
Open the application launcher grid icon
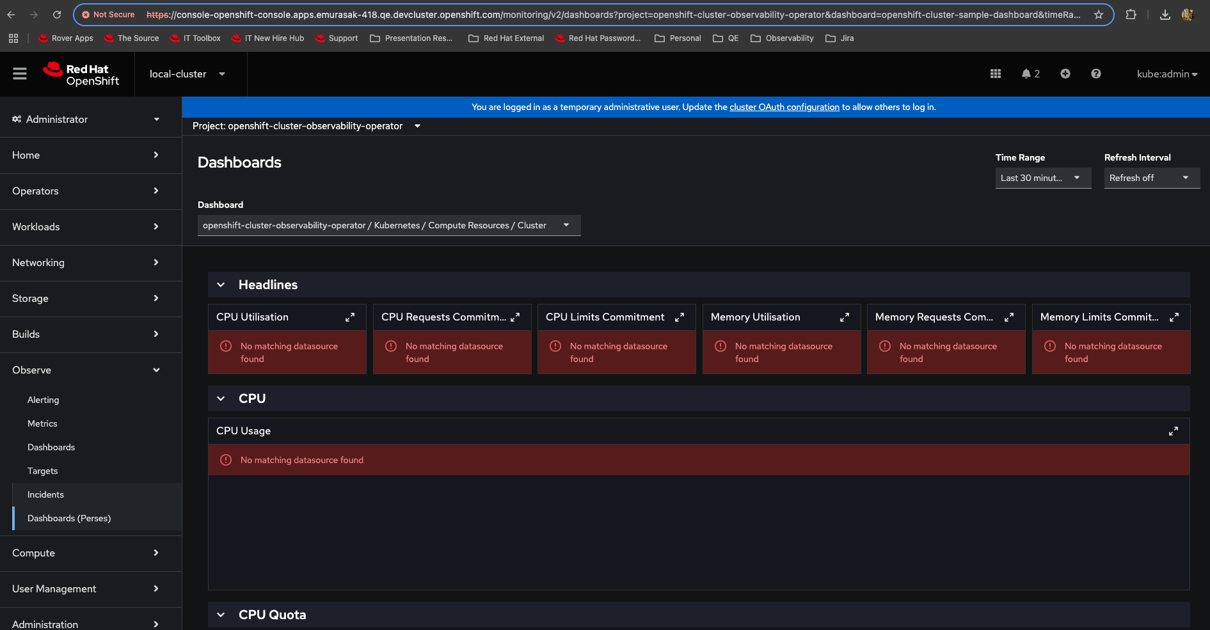995,74
